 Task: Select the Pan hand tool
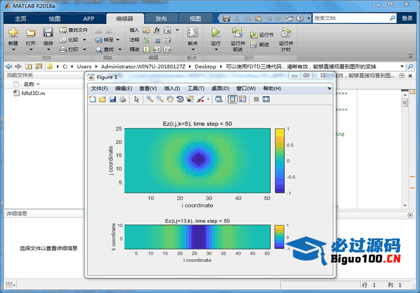click(170, 100)
